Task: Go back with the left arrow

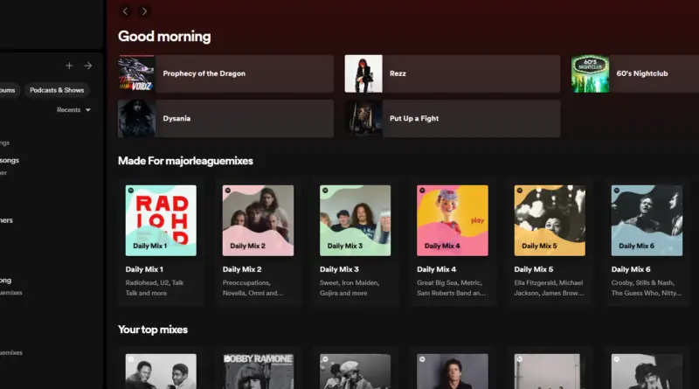Action: 125,11
